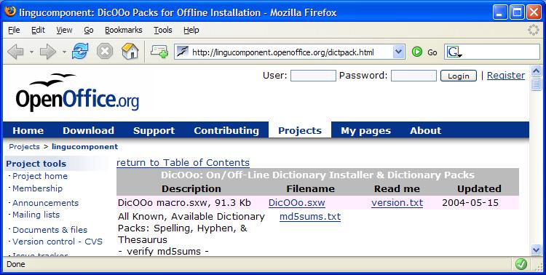The width and height of the screenshot is (546, 275).
Task: Open the Help menu
Action: [191, 30]
